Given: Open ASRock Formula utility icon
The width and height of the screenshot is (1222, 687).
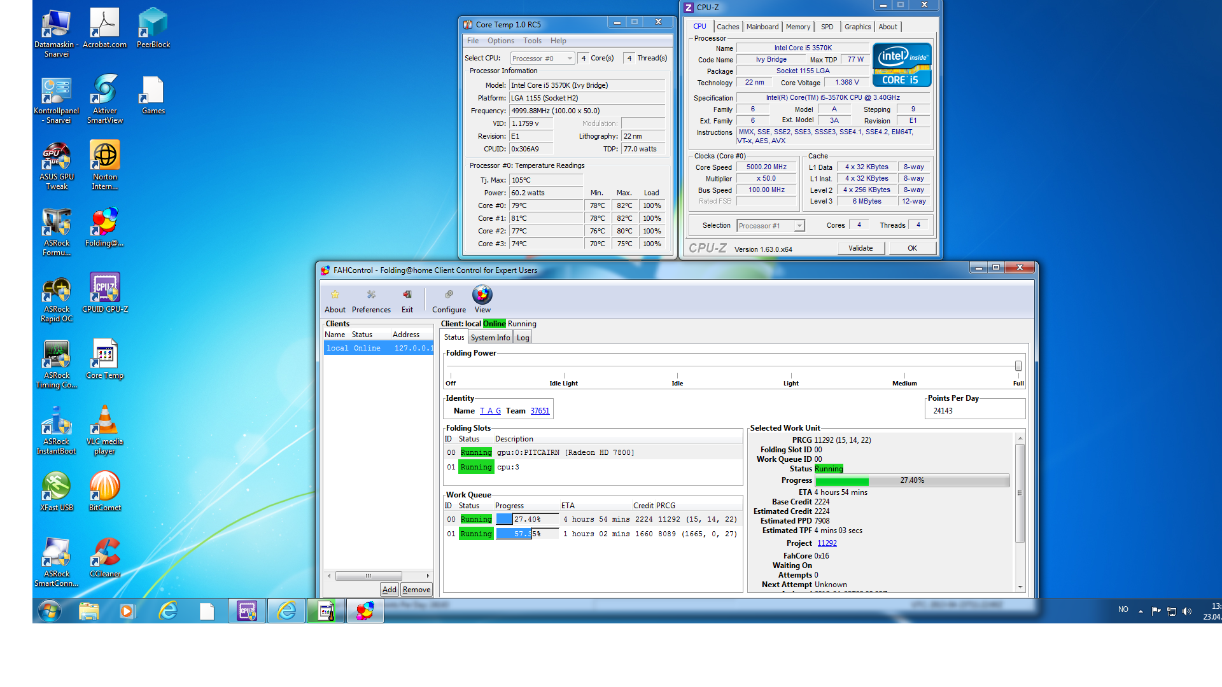Looking at the screenshot, I should [57, 232].
